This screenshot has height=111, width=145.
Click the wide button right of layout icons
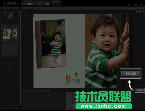click(55, 2)
